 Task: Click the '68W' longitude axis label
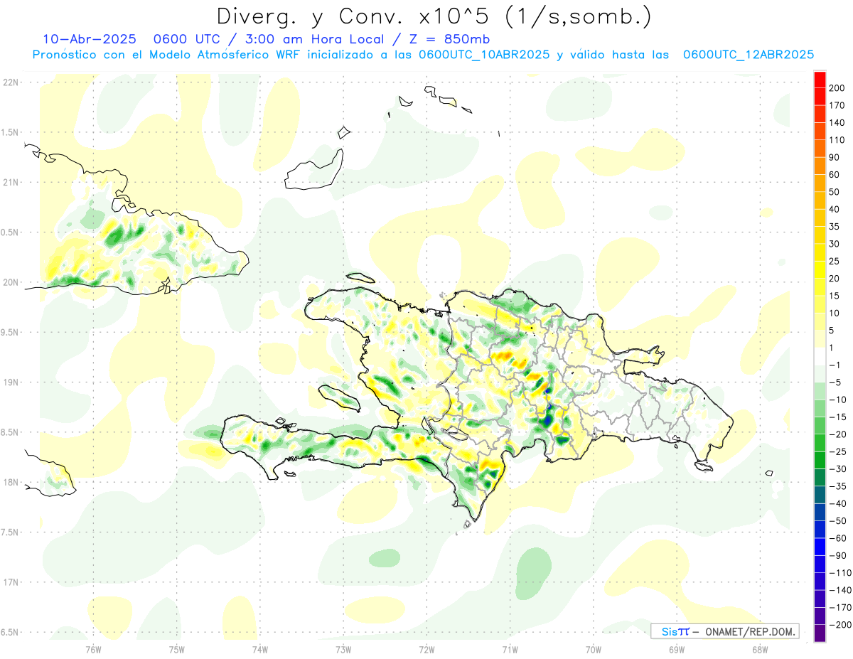pyautogui.click(x=760, y=649)
